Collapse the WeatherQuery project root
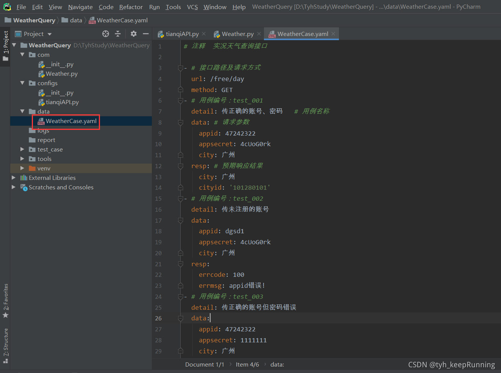Viewport: 501px width, 373px height. click(x=14, y=45)
